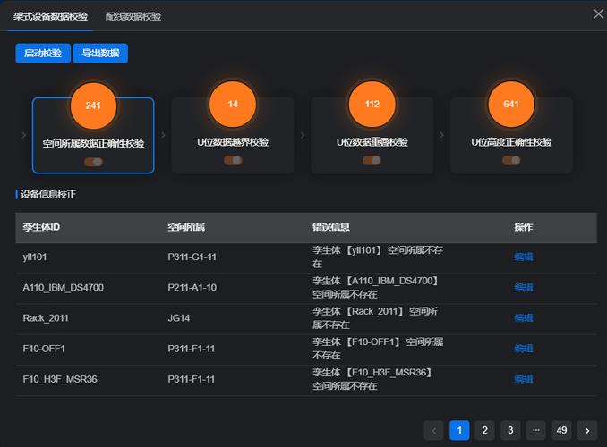The width and height of the screenshot is (607, 447).
Task: Click the 空间所属 column header
Action: (x=186, y=227)
